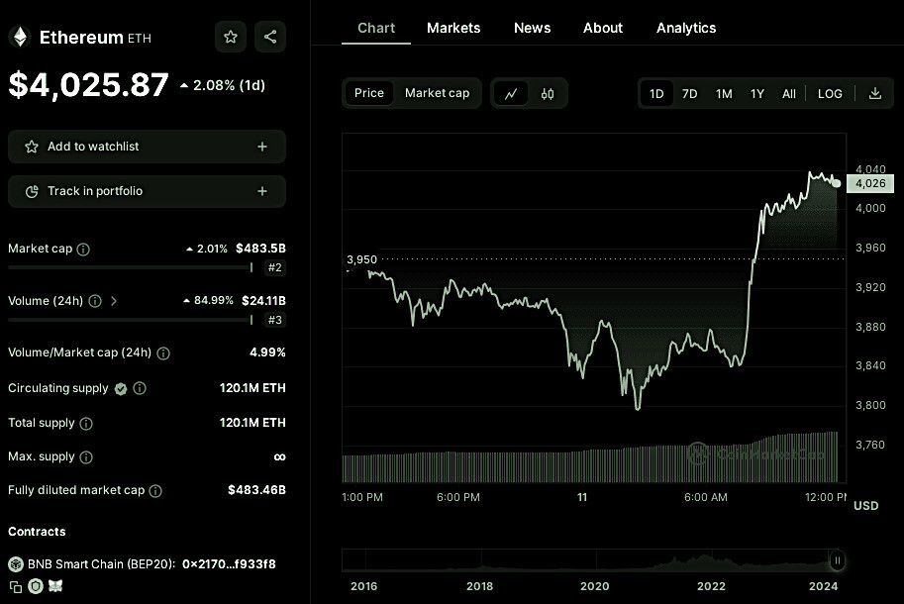Click the Track in portfolio button
Image resolution: width=904 pixels, height=604 pixels.
point(147,191)
